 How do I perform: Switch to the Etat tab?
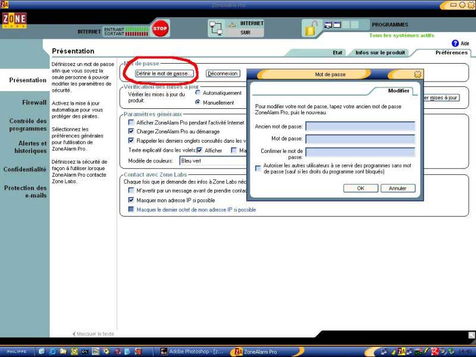point(337,52)
